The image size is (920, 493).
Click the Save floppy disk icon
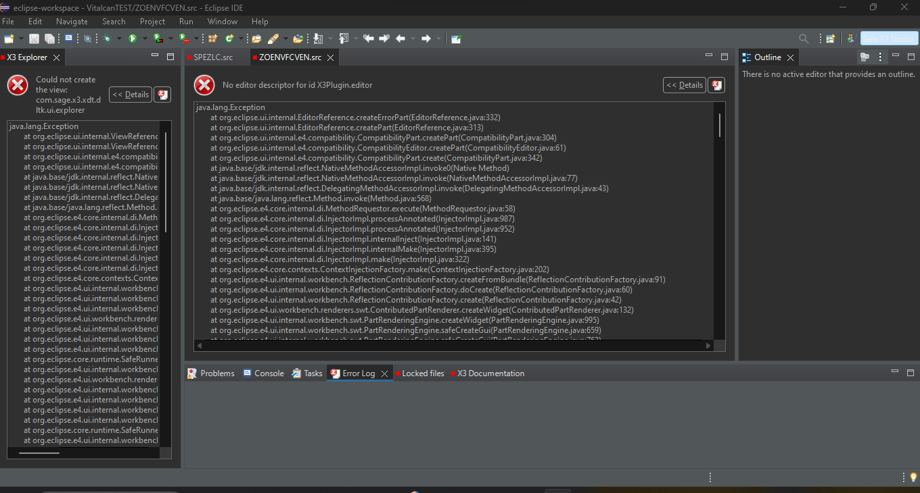click(x=33, y=38)
